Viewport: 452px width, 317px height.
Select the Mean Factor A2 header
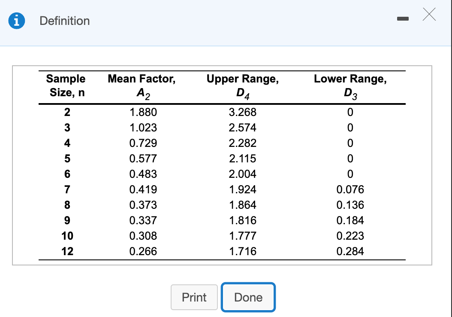coord(142,85)
